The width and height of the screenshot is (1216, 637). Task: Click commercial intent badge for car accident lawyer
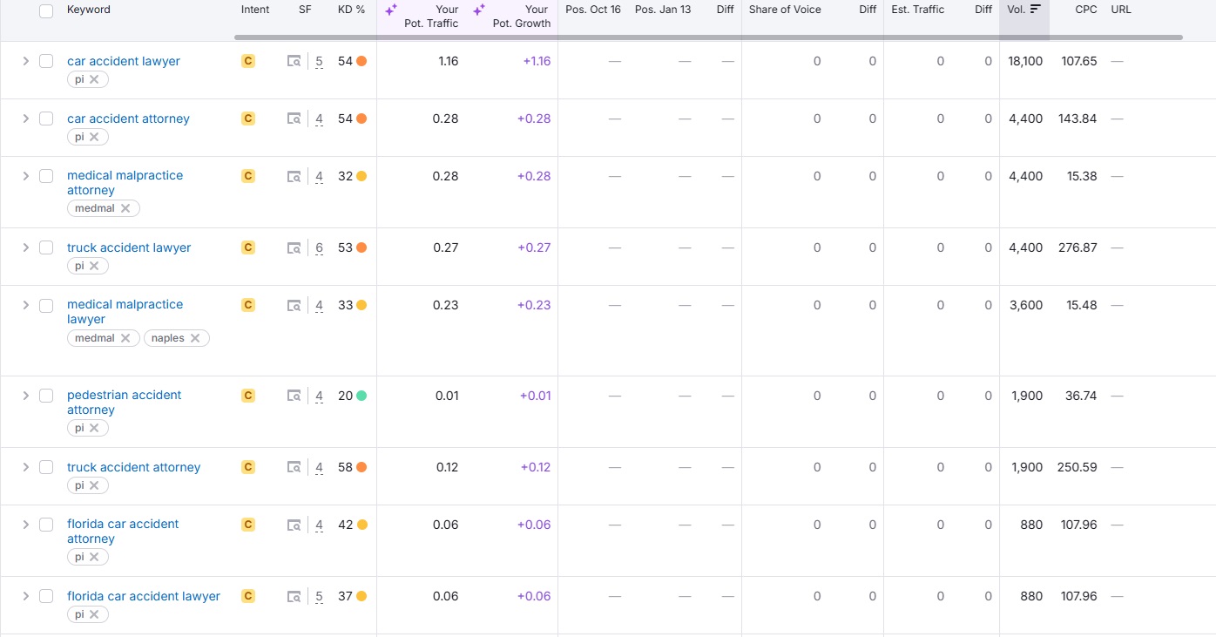[248, 61]
